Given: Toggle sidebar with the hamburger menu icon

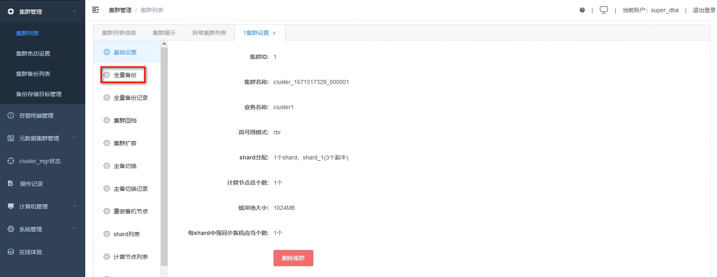Looking at the screenshot, I should point(95,10).
